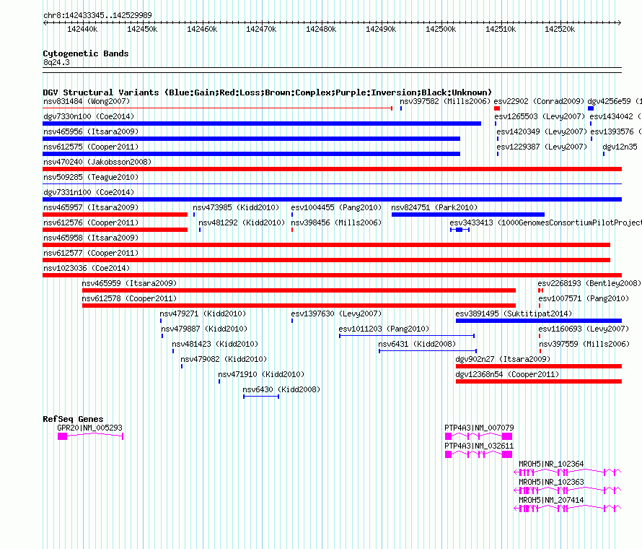Viewport: 642px width, 549px height.
Task: Click the esv1160693 (Levy2007) label
Action: point(584,329)
